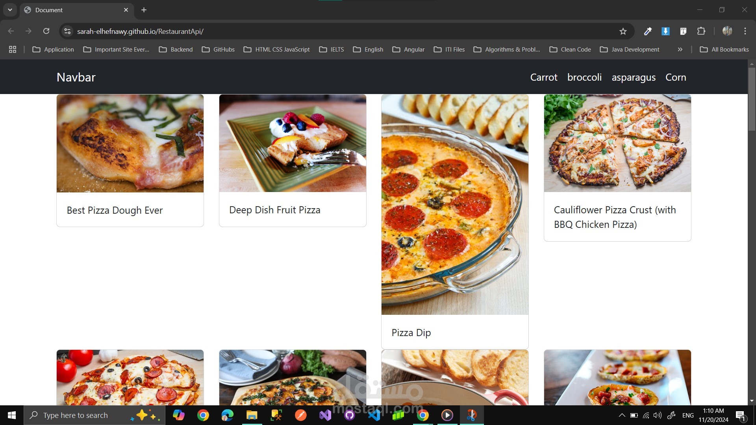Viewport: 756px width, 425px height.
Task: Open the Algorithms & Probl... bookmarks folder
Action: [507, 49]
